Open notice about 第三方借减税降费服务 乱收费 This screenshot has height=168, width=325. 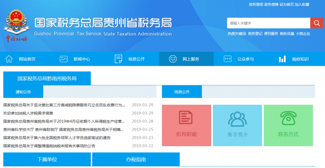pos(64,105)
